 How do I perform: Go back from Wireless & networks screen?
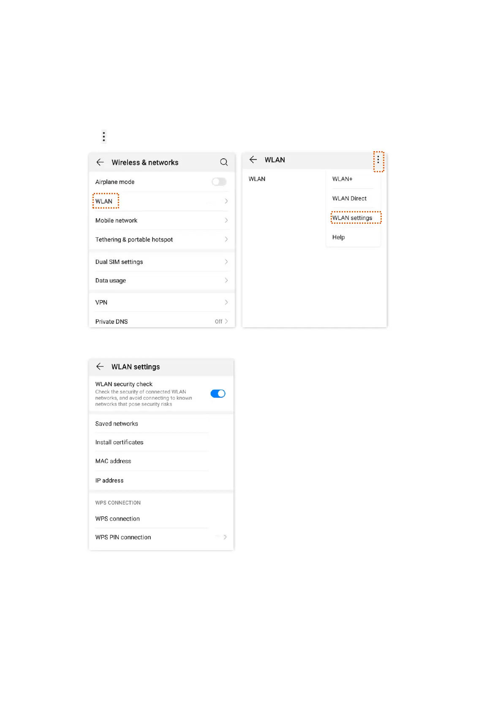pos(100,162)
